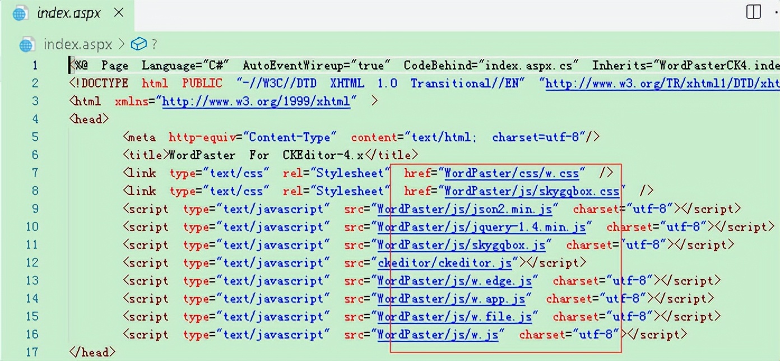Open the WordPaster/js/skygqbox.css link

[x=532, y=191]
